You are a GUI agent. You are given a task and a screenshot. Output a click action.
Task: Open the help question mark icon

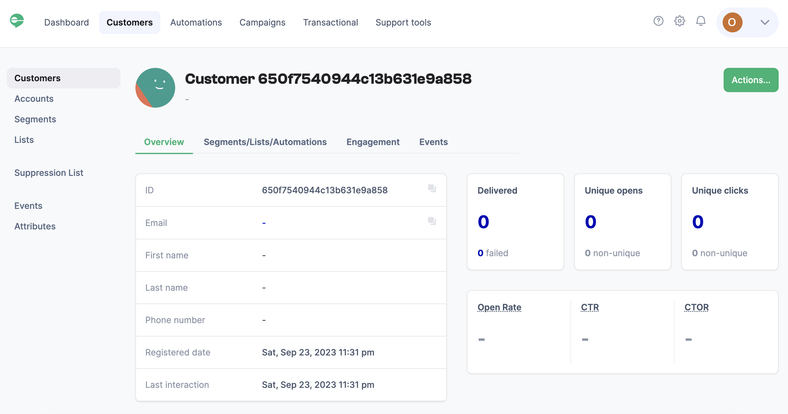pyautogui.click(x=658, y=21)
